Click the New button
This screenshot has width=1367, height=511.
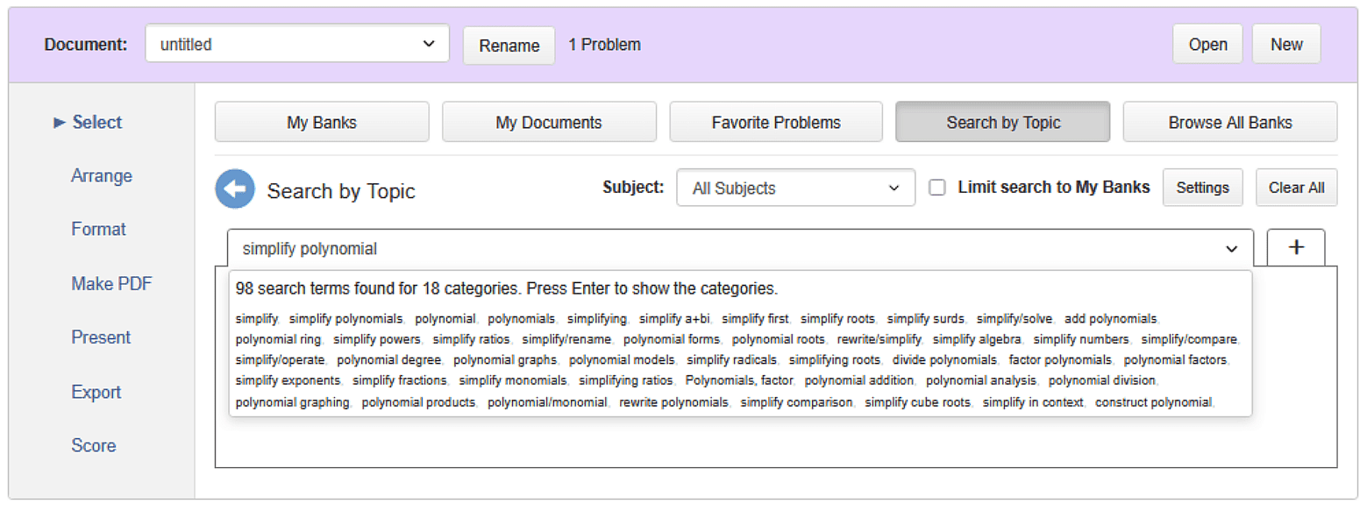coord(1285,43)
